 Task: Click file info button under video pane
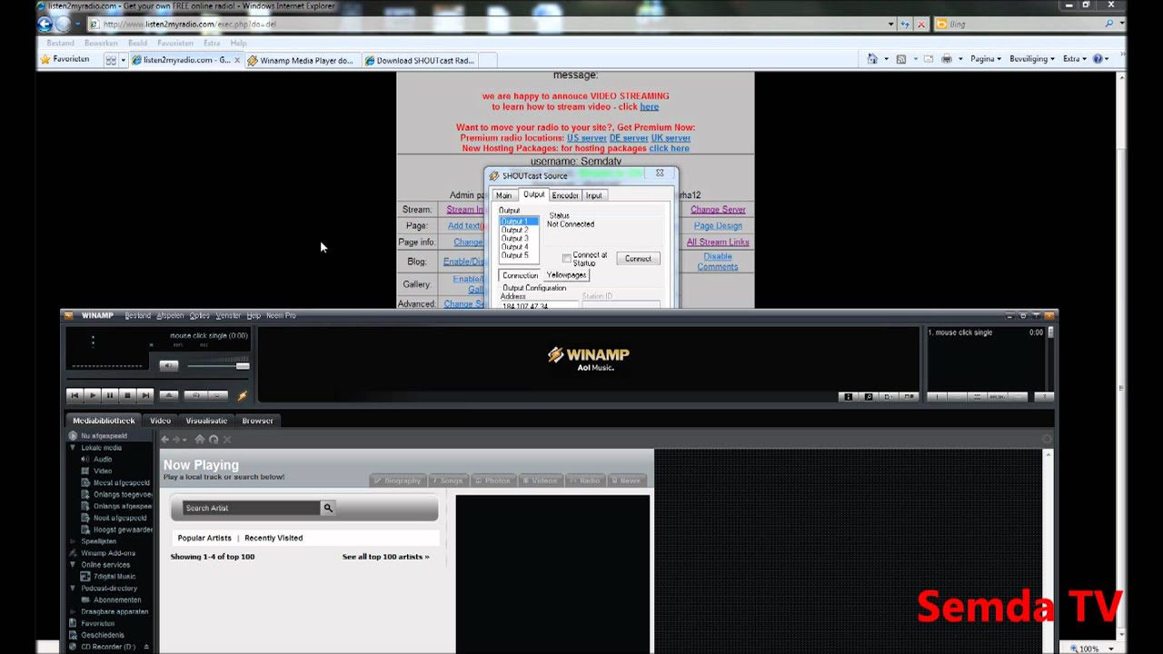click(x=848, y=397)
